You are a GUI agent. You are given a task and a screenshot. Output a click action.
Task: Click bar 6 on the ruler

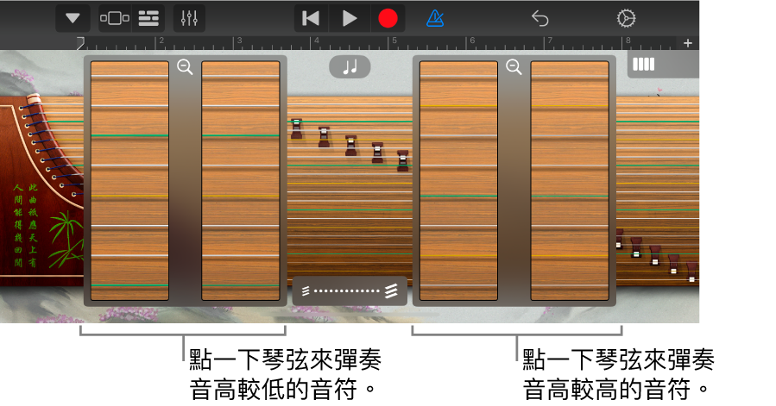pos(472,41)
